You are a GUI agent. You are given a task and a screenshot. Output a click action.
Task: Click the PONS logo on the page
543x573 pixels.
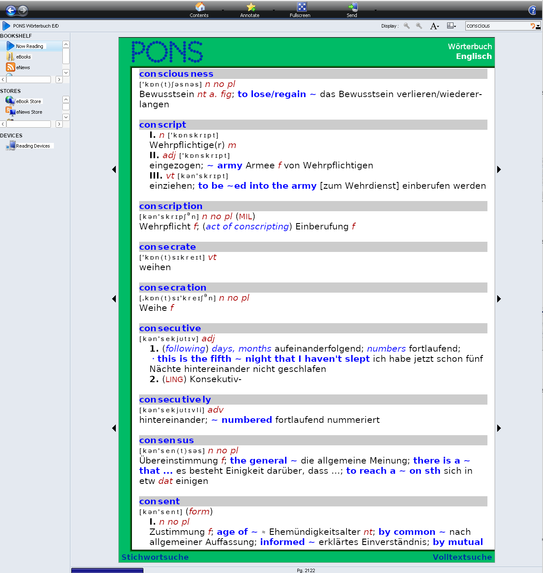(167, 52)
